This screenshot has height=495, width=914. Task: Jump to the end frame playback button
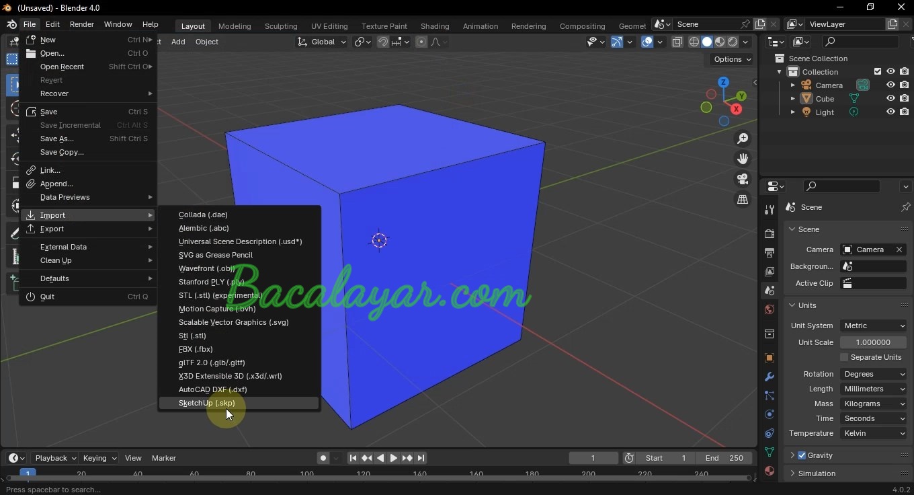(x=421, y=458)
